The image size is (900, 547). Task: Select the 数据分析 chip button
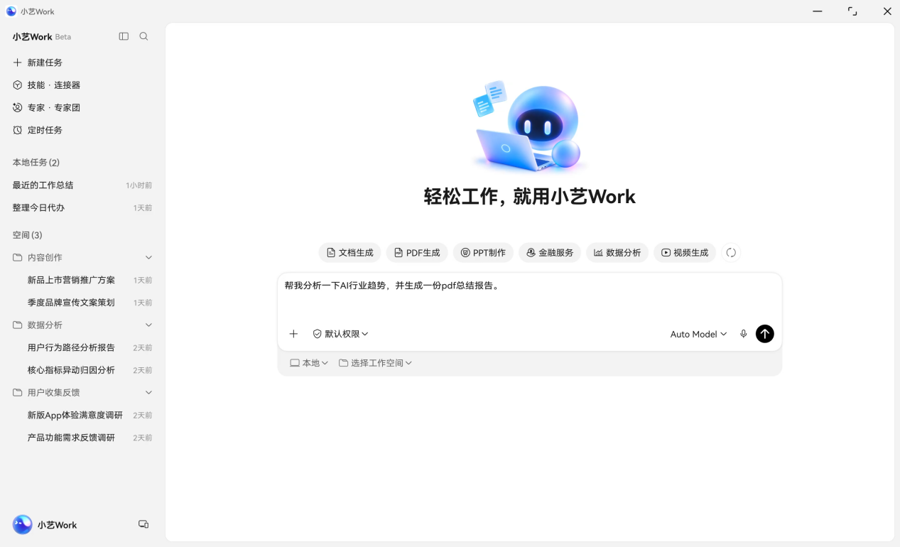617,253
